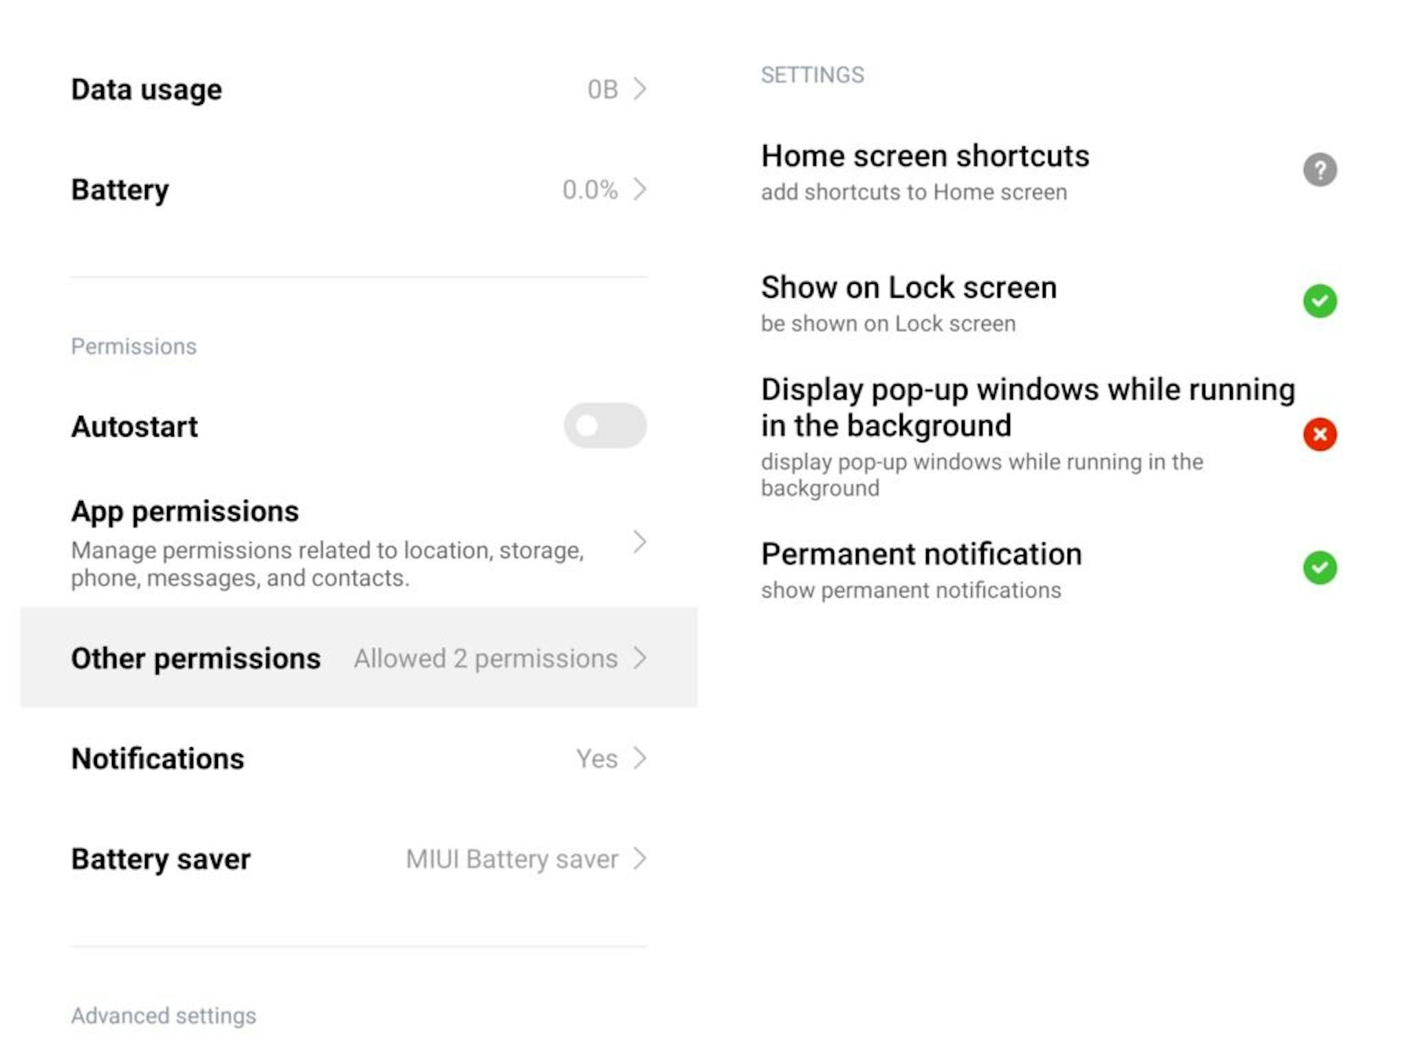Image resolution: width=1408 pixels, height=1056 pixels.
Task: Open Other permissions chevron arrow
Action: tap(640, 658)
